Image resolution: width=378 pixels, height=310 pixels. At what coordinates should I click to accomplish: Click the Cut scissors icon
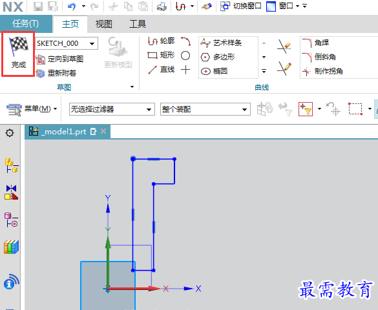113,6
